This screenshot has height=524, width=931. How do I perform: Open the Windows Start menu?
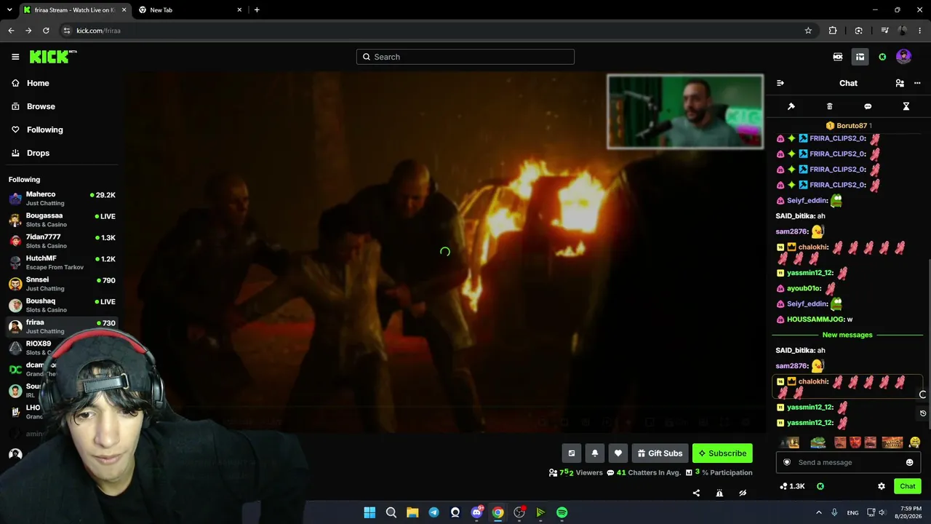coord(369,512)
